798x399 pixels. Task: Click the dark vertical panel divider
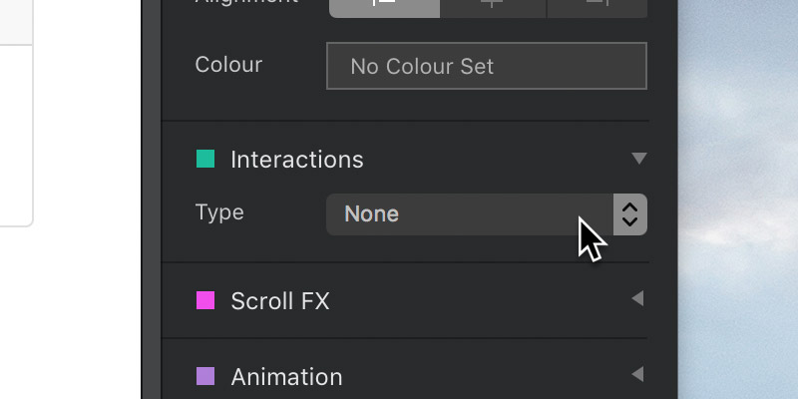pyautogui.click(x=152, y=199)
